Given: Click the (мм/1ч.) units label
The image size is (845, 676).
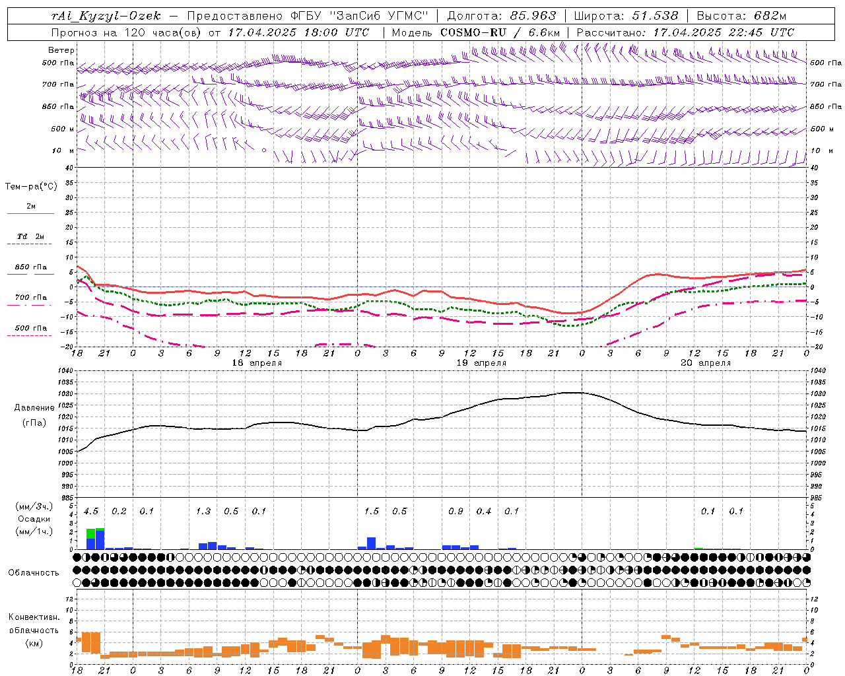Looking at the screenshot, I should [x=34, y=531].
